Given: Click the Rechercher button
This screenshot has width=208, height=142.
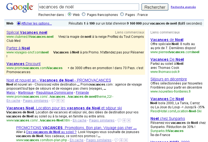Looking at the screenshot, I should click(155, 7).
